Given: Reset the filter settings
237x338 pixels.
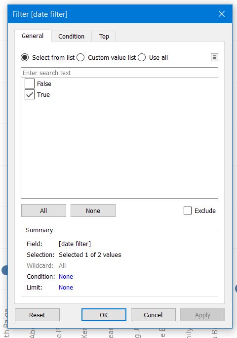Looking at the screenshot, I should (x=37, y=315).
